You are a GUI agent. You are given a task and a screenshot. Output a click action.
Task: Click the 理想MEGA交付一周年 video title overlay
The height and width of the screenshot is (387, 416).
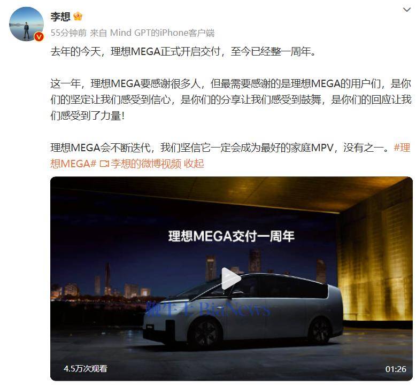coord(232,236)
